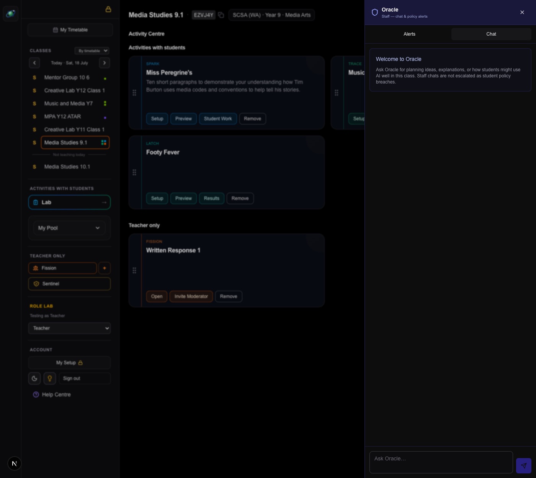Screen dimensions: 536x478
Task: Switch to the Chat tab
Action: [x=491, y=34]
